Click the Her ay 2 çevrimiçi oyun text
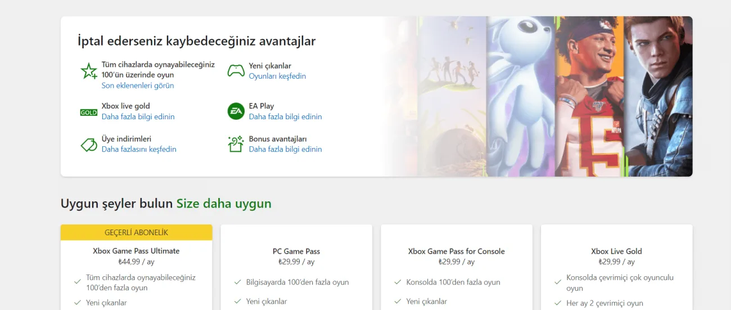This screenshot has width=731, height=310. (x=604, y=303)
